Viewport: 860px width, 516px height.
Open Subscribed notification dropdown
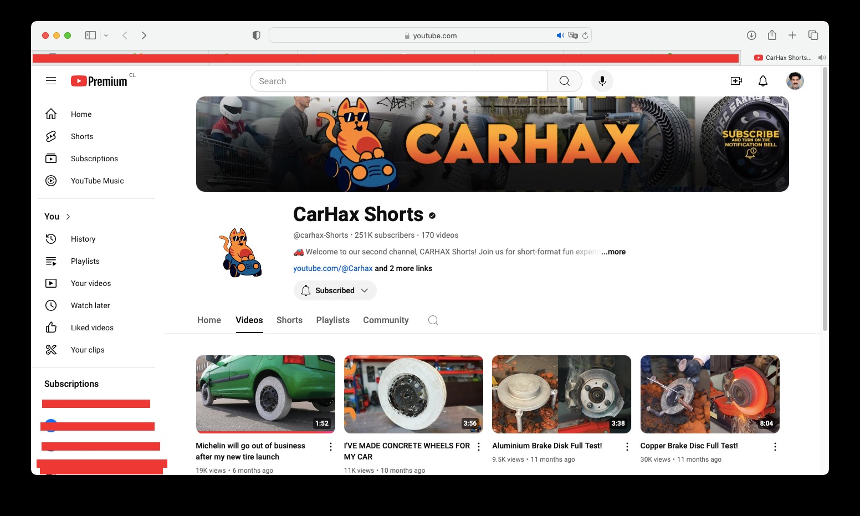coord(335,290)
